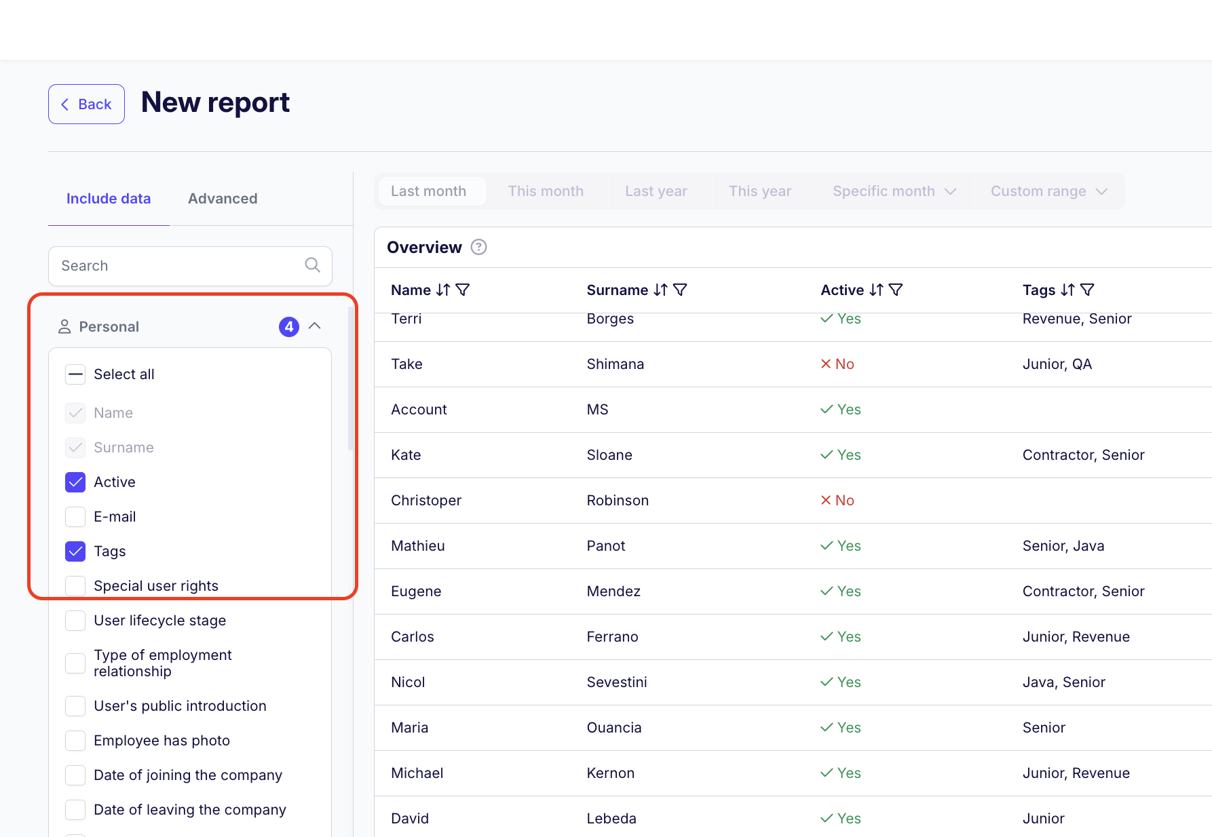
Task: Click the left panel vertical scrollbar
Action: [x=350, y=380]
